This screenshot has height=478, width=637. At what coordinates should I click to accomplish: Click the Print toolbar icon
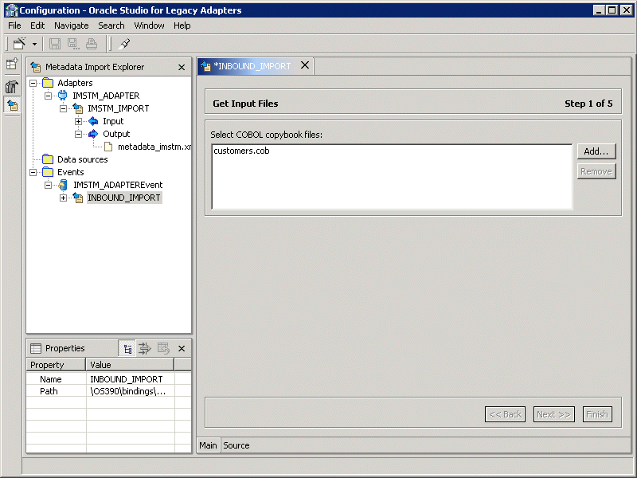[x=92, y=44]
